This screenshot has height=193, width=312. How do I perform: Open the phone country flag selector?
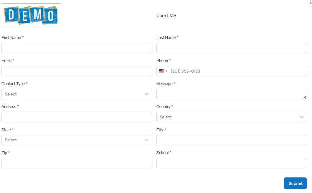(x=163, y=71)
